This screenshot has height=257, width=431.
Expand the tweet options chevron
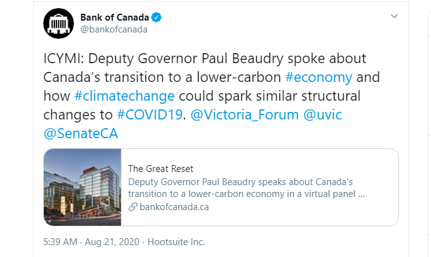click(x=394, y=16)
